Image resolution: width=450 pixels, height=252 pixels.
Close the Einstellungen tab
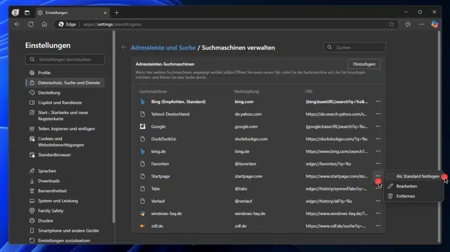point(105,13)
